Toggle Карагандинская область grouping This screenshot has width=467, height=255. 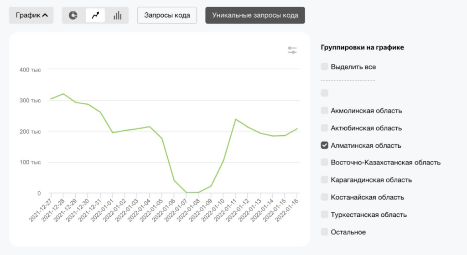pyautogui.click(x=324, y=180)
